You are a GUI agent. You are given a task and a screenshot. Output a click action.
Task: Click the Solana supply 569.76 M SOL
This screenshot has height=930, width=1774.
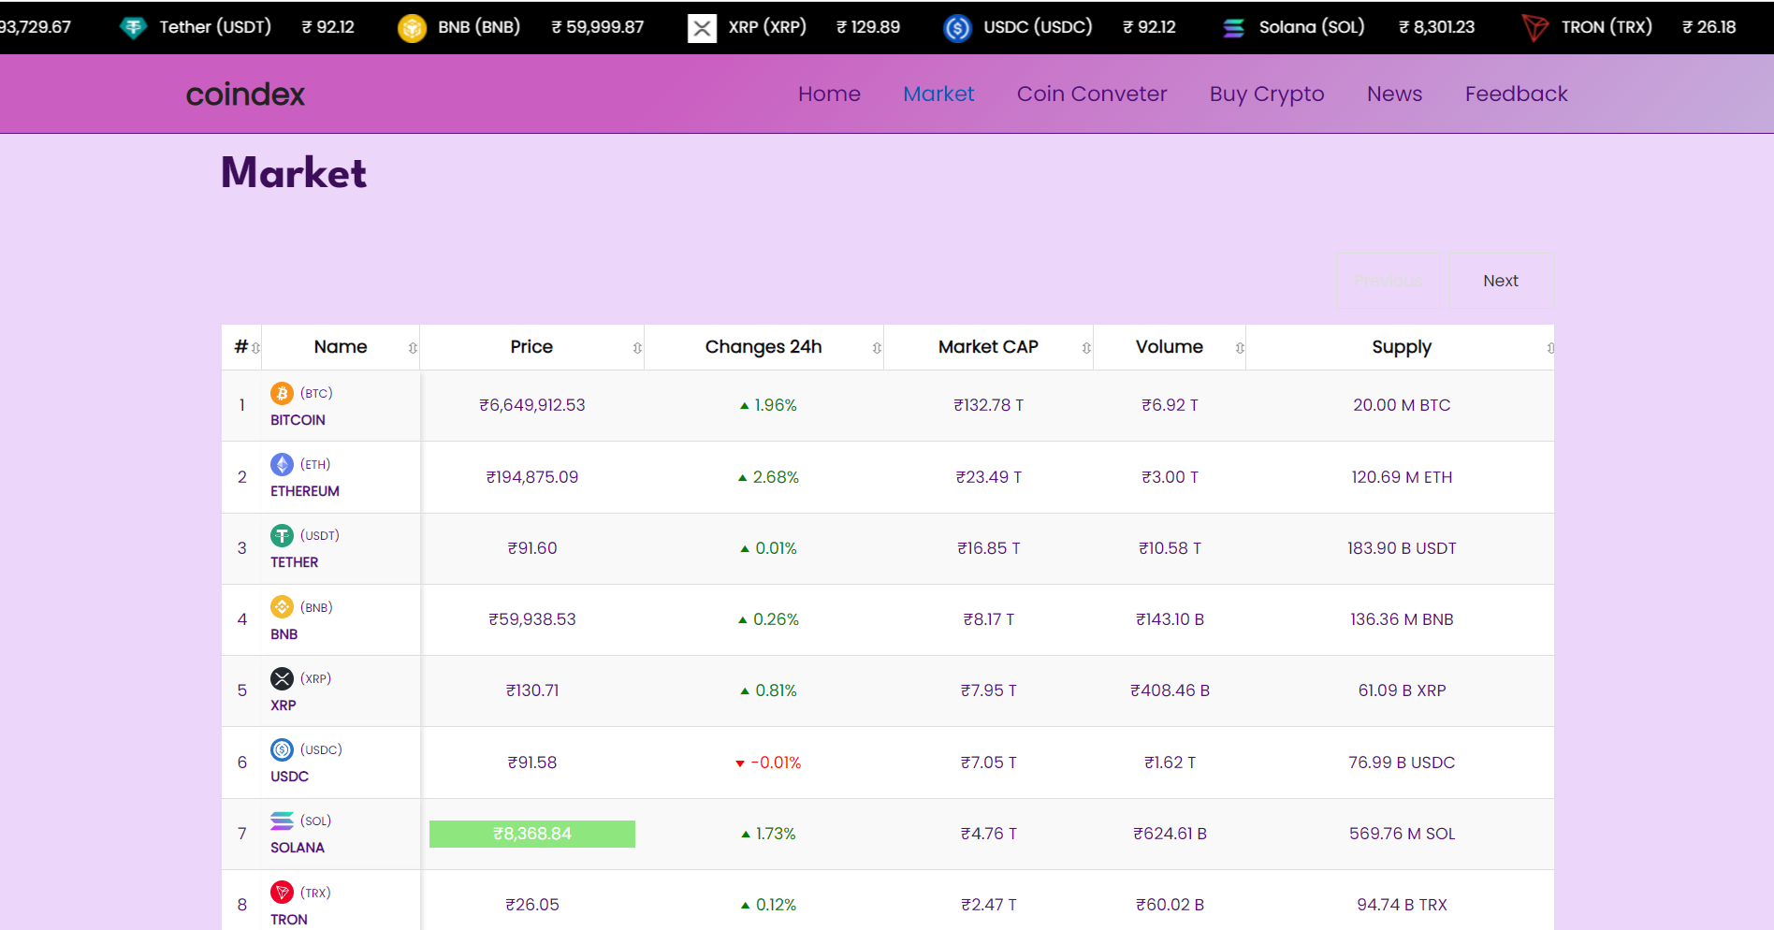click(x=1402, y=834)
